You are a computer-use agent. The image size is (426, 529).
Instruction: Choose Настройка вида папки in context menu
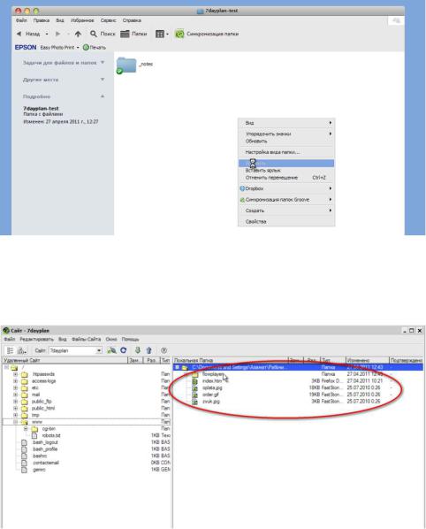tap(286, 152)
